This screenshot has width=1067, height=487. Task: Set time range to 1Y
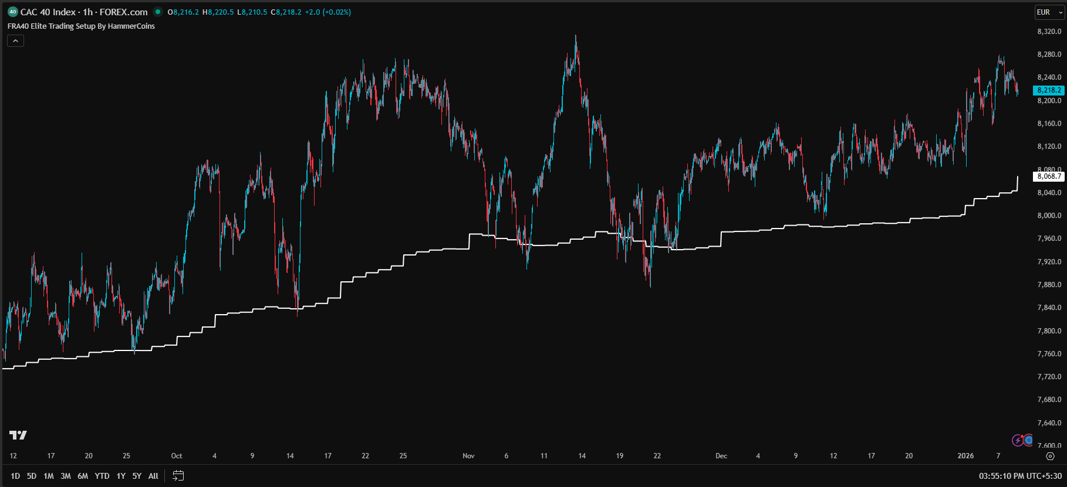tap(121, 476)
